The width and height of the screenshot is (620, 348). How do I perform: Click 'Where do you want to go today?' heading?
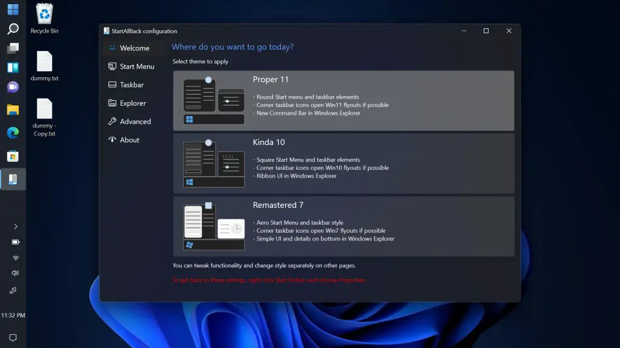point(232,47)
